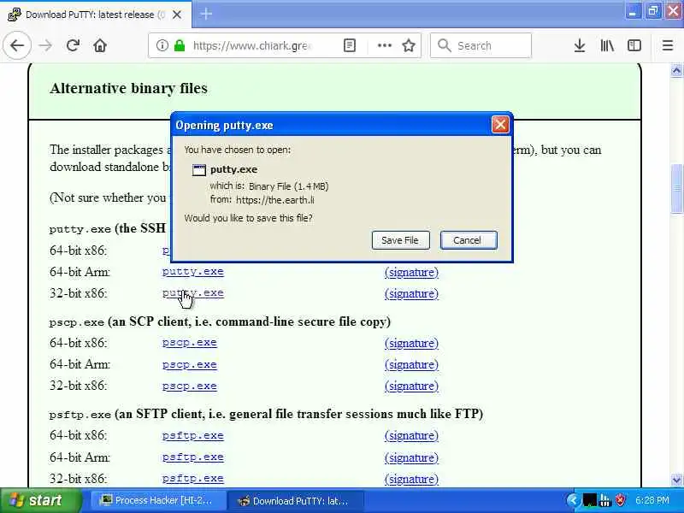Download the 32-bit x86 pscp.exe

189,386
